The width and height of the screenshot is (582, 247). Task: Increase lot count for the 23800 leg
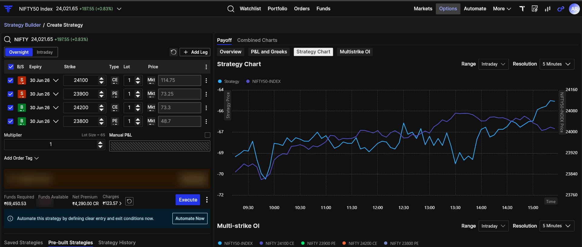pyautogui.click(x=138, y=119)
